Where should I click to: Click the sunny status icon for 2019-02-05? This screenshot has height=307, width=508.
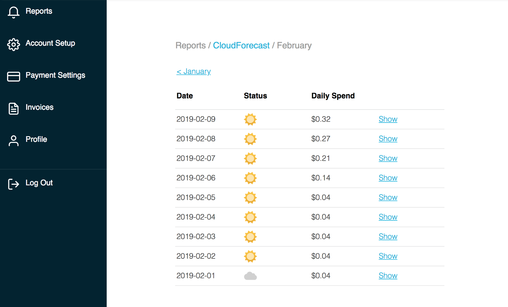click(250, 197)
